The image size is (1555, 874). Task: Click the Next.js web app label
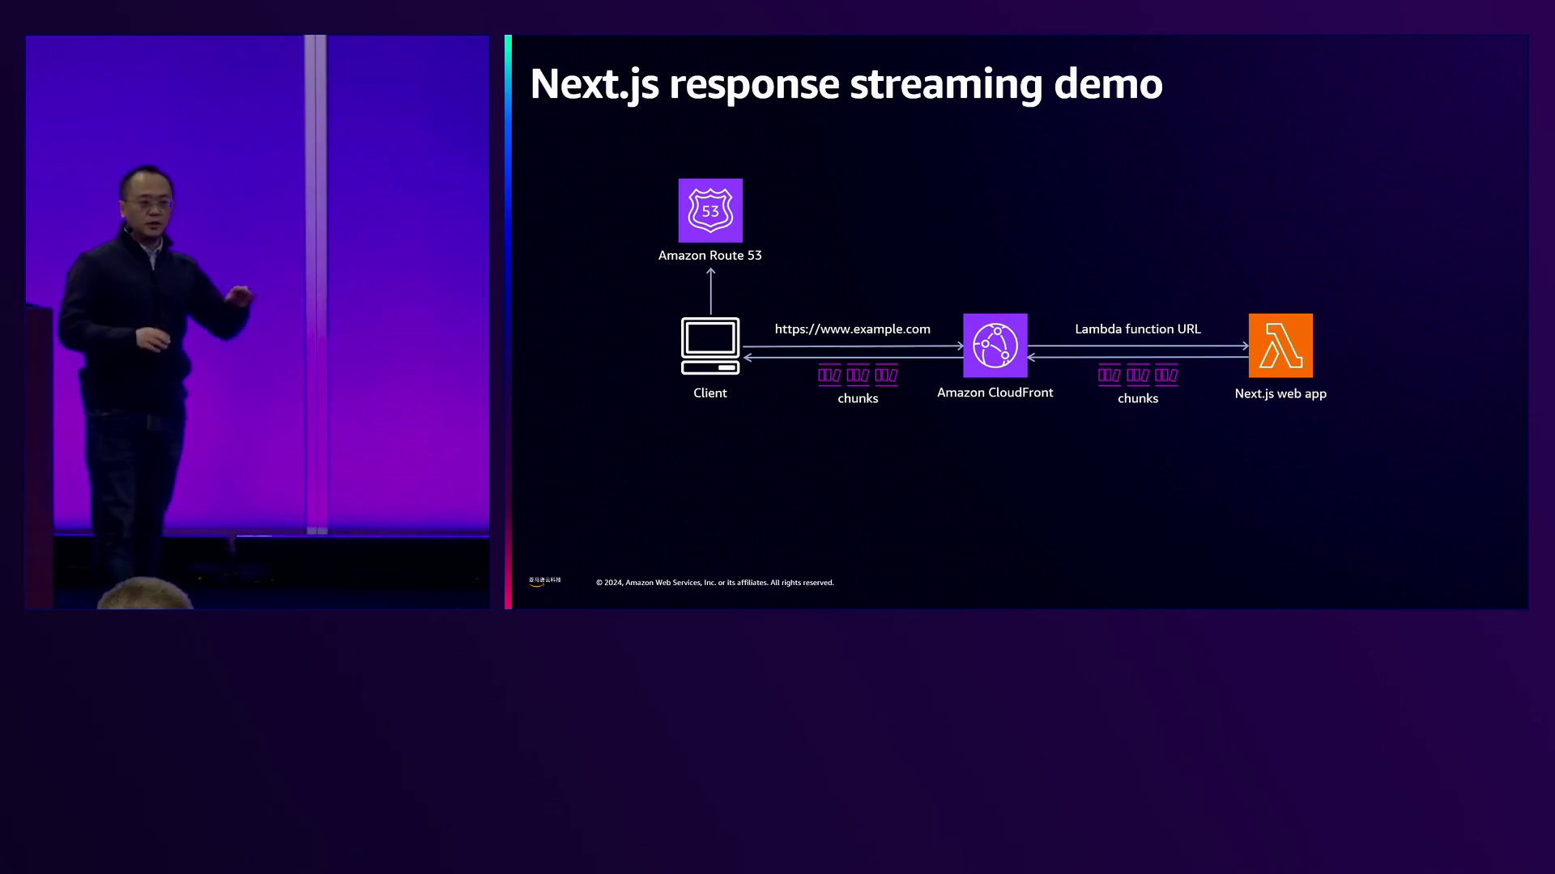[x=1280, y=393]
